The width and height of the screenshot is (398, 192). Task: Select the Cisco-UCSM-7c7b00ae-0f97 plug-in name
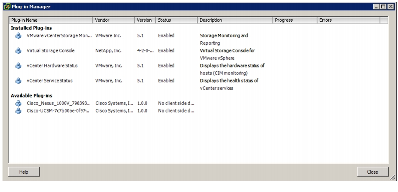58,111
